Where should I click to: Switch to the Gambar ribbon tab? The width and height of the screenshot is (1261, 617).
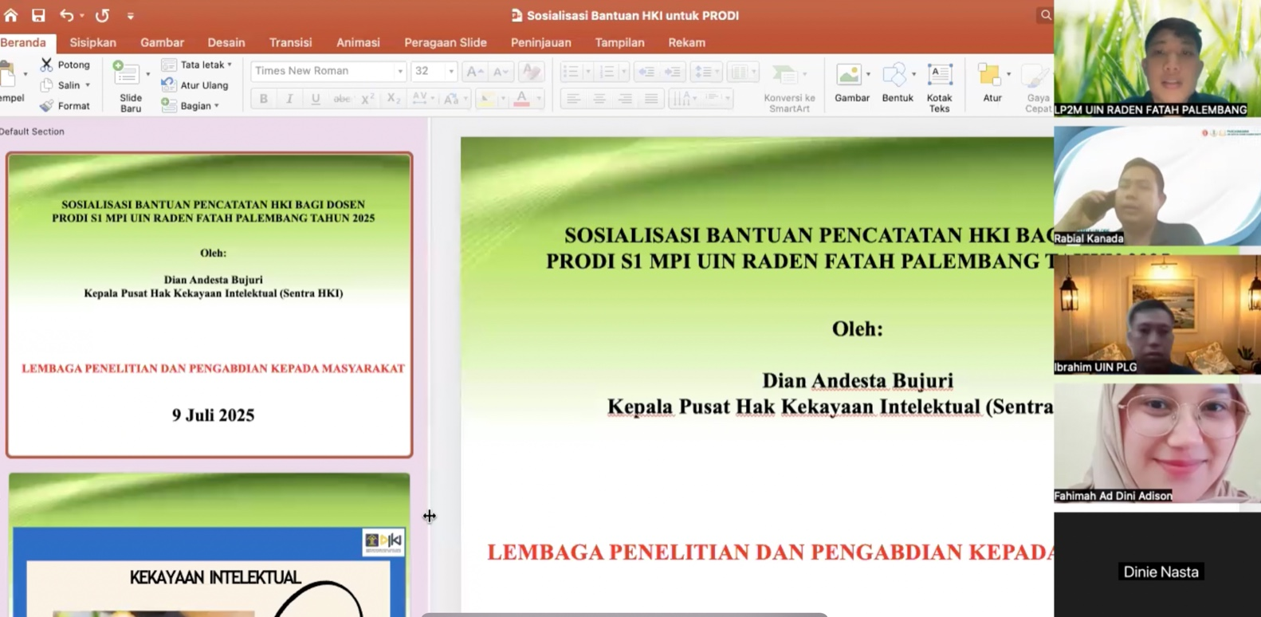[x=162, y=42]
